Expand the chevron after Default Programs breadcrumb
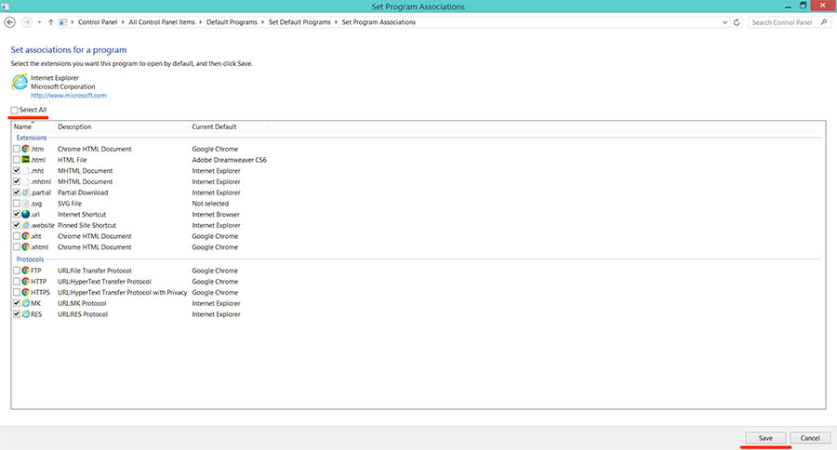The width and height of the screenshot is (837, 450). (x=262, y=22)
